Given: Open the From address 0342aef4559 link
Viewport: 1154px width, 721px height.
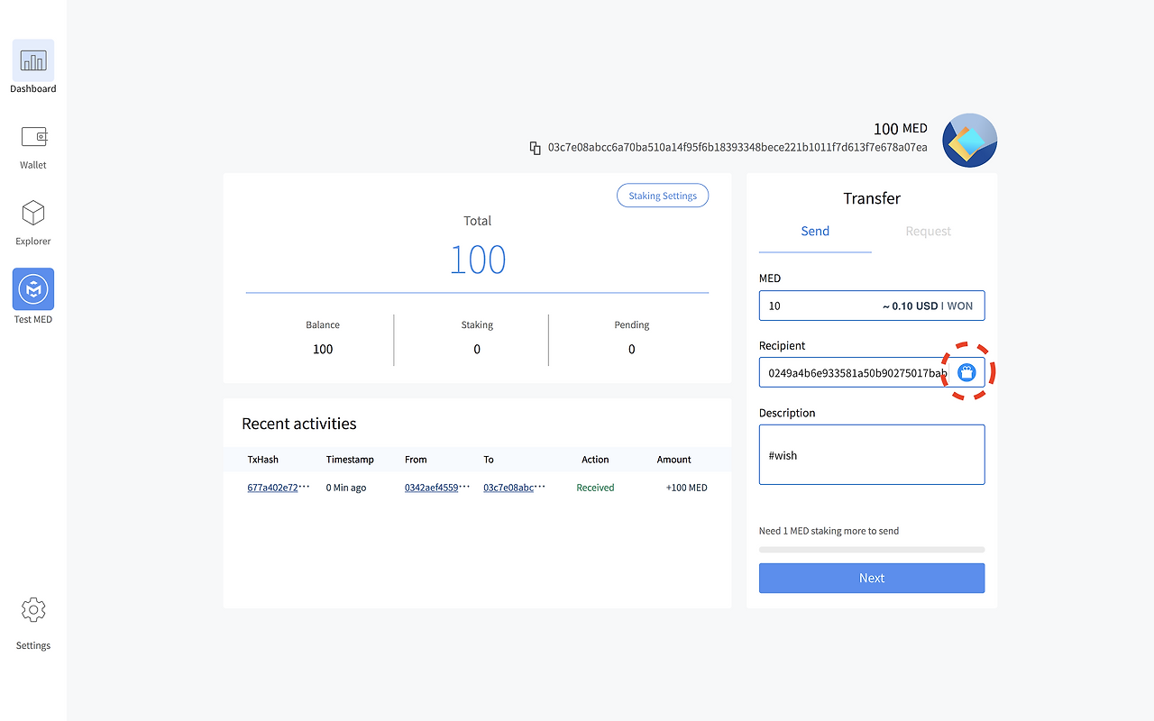Looking at the screenshot, I should click(x=437, y=488).
